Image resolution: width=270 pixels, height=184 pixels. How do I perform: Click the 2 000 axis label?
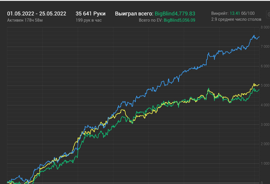[x=265, y=144]
